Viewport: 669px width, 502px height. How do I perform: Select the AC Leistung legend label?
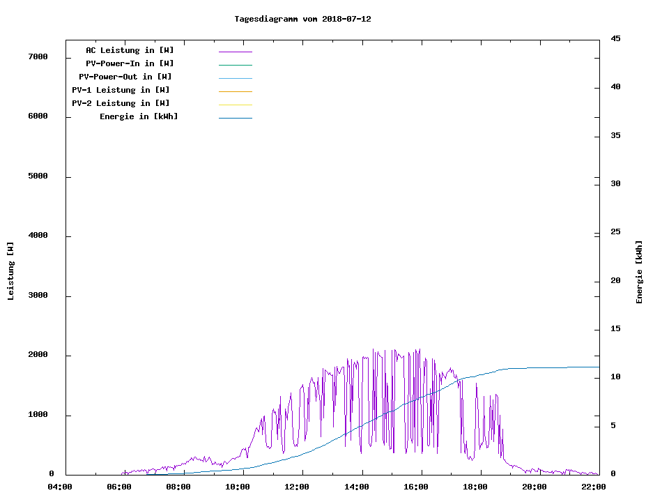(130, 50)
